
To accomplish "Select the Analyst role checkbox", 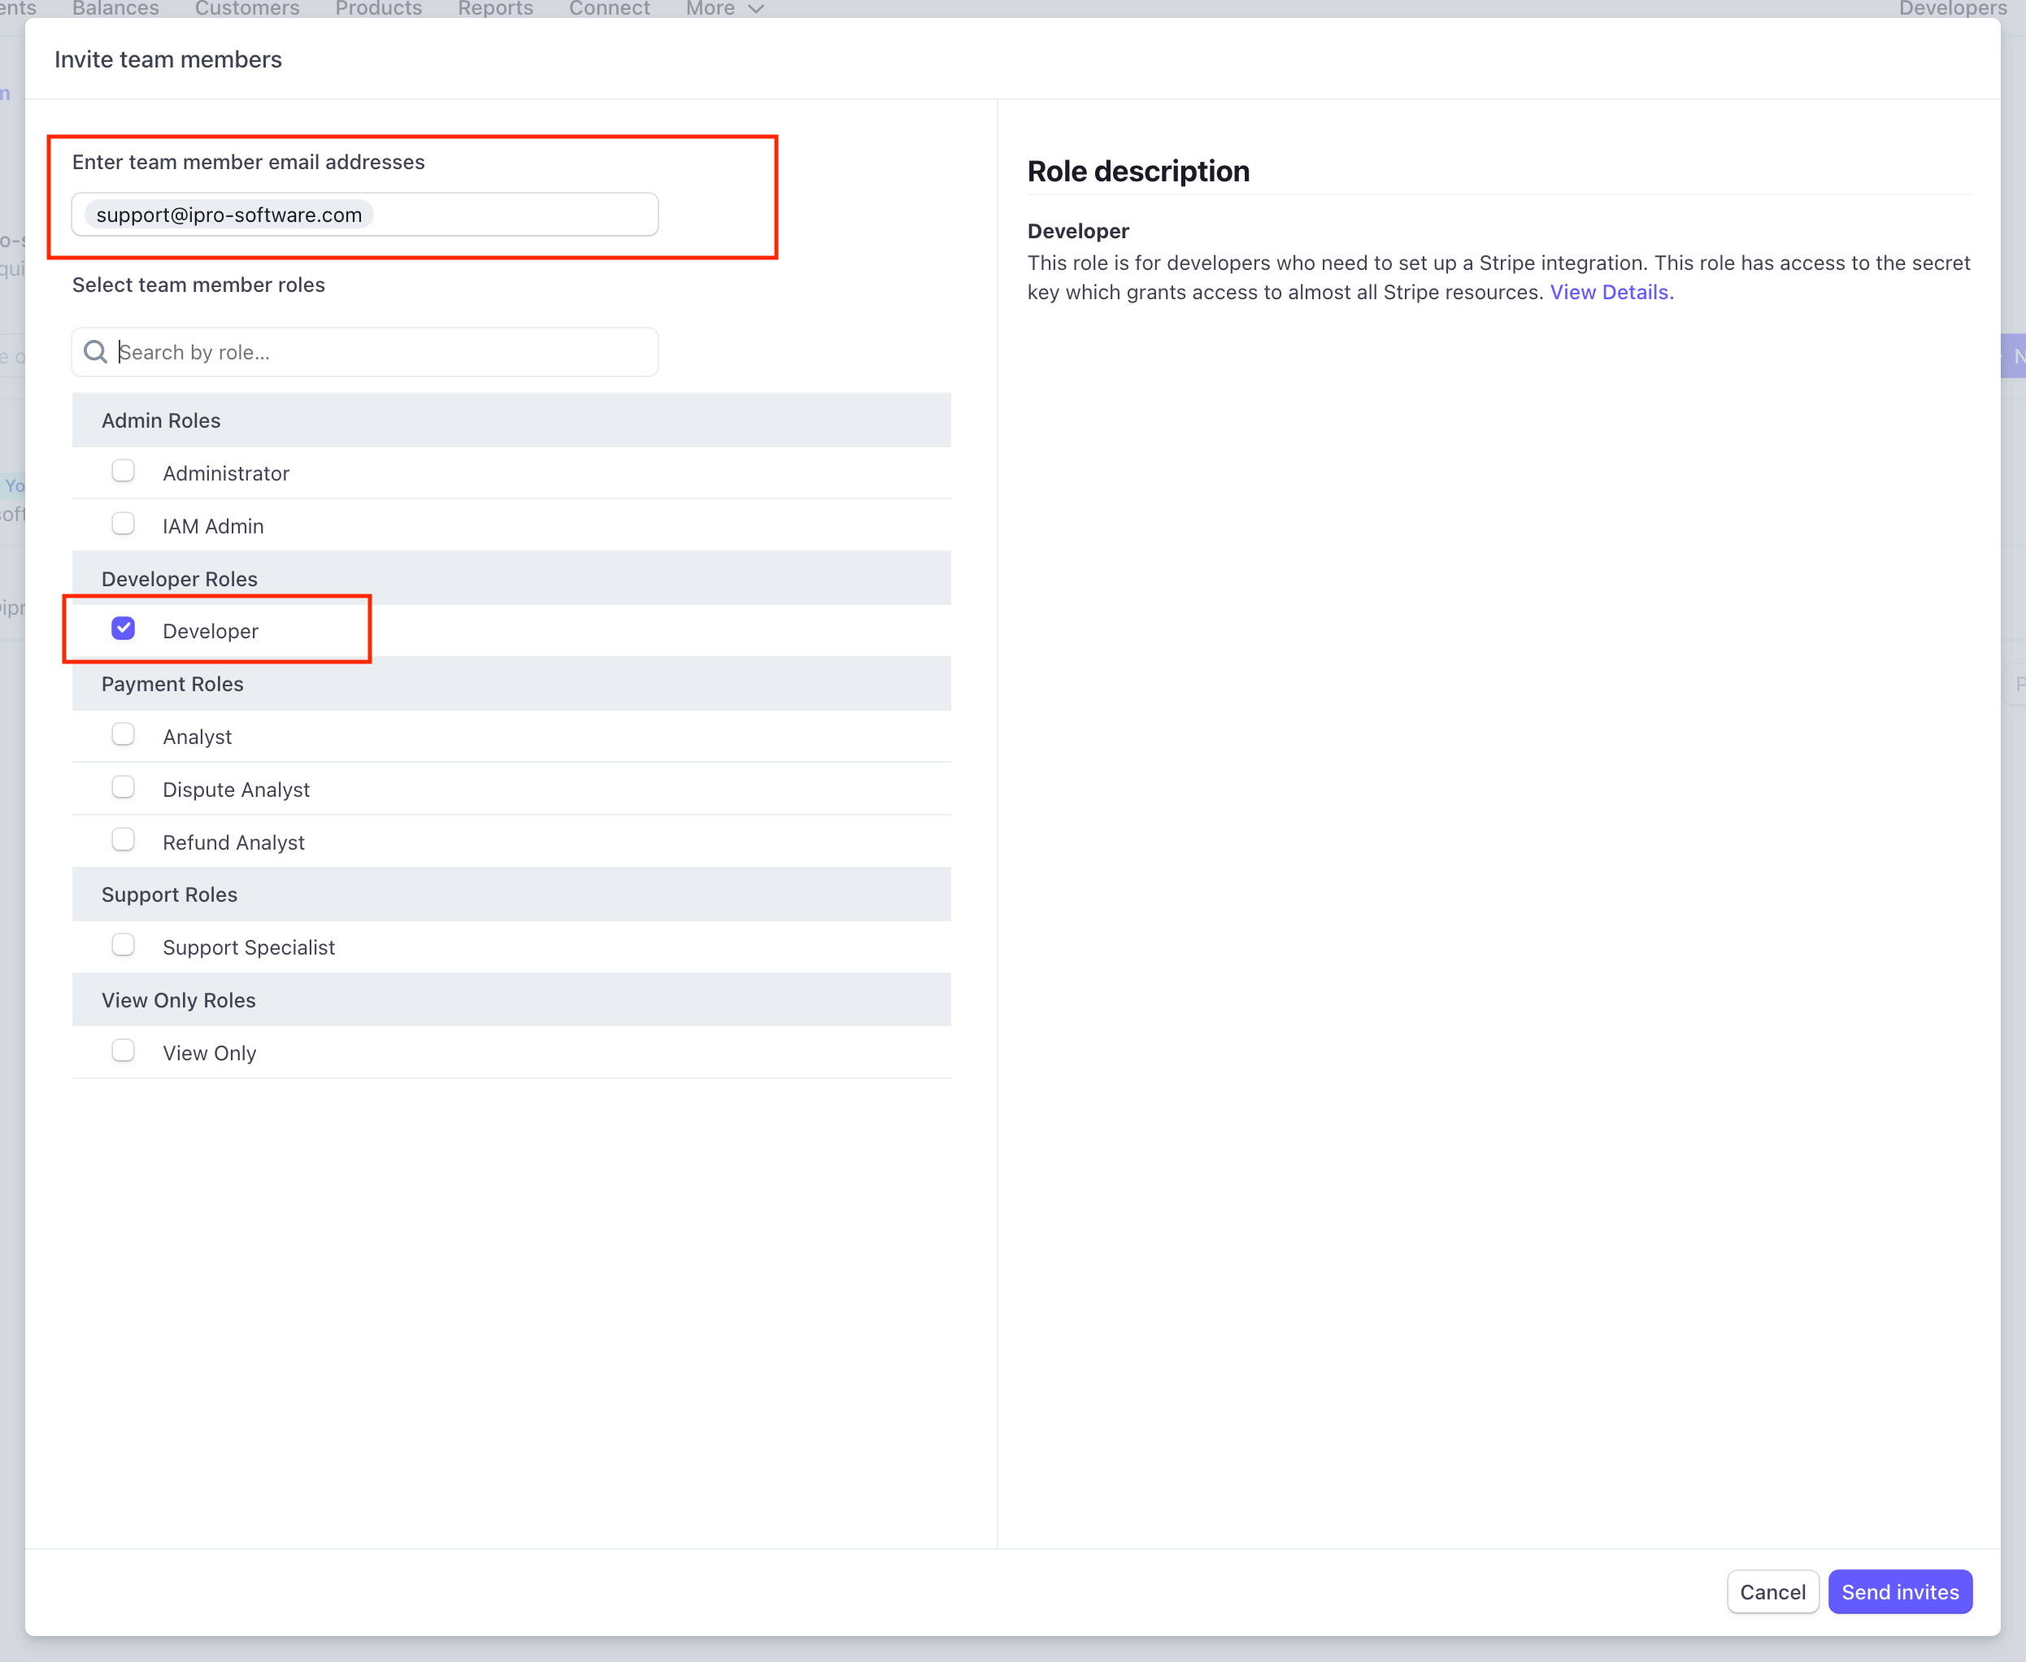I will pyautogui.click(x=123, y=734).
